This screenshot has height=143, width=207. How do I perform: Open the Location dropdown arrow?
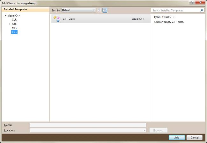click(x=144, y=131)
